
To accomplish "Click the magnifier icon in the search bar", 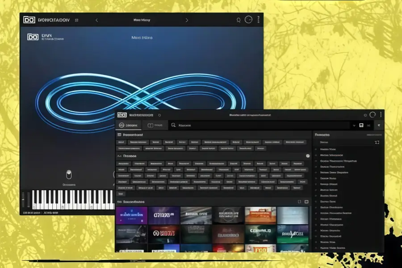I will (x=173, y=125).
